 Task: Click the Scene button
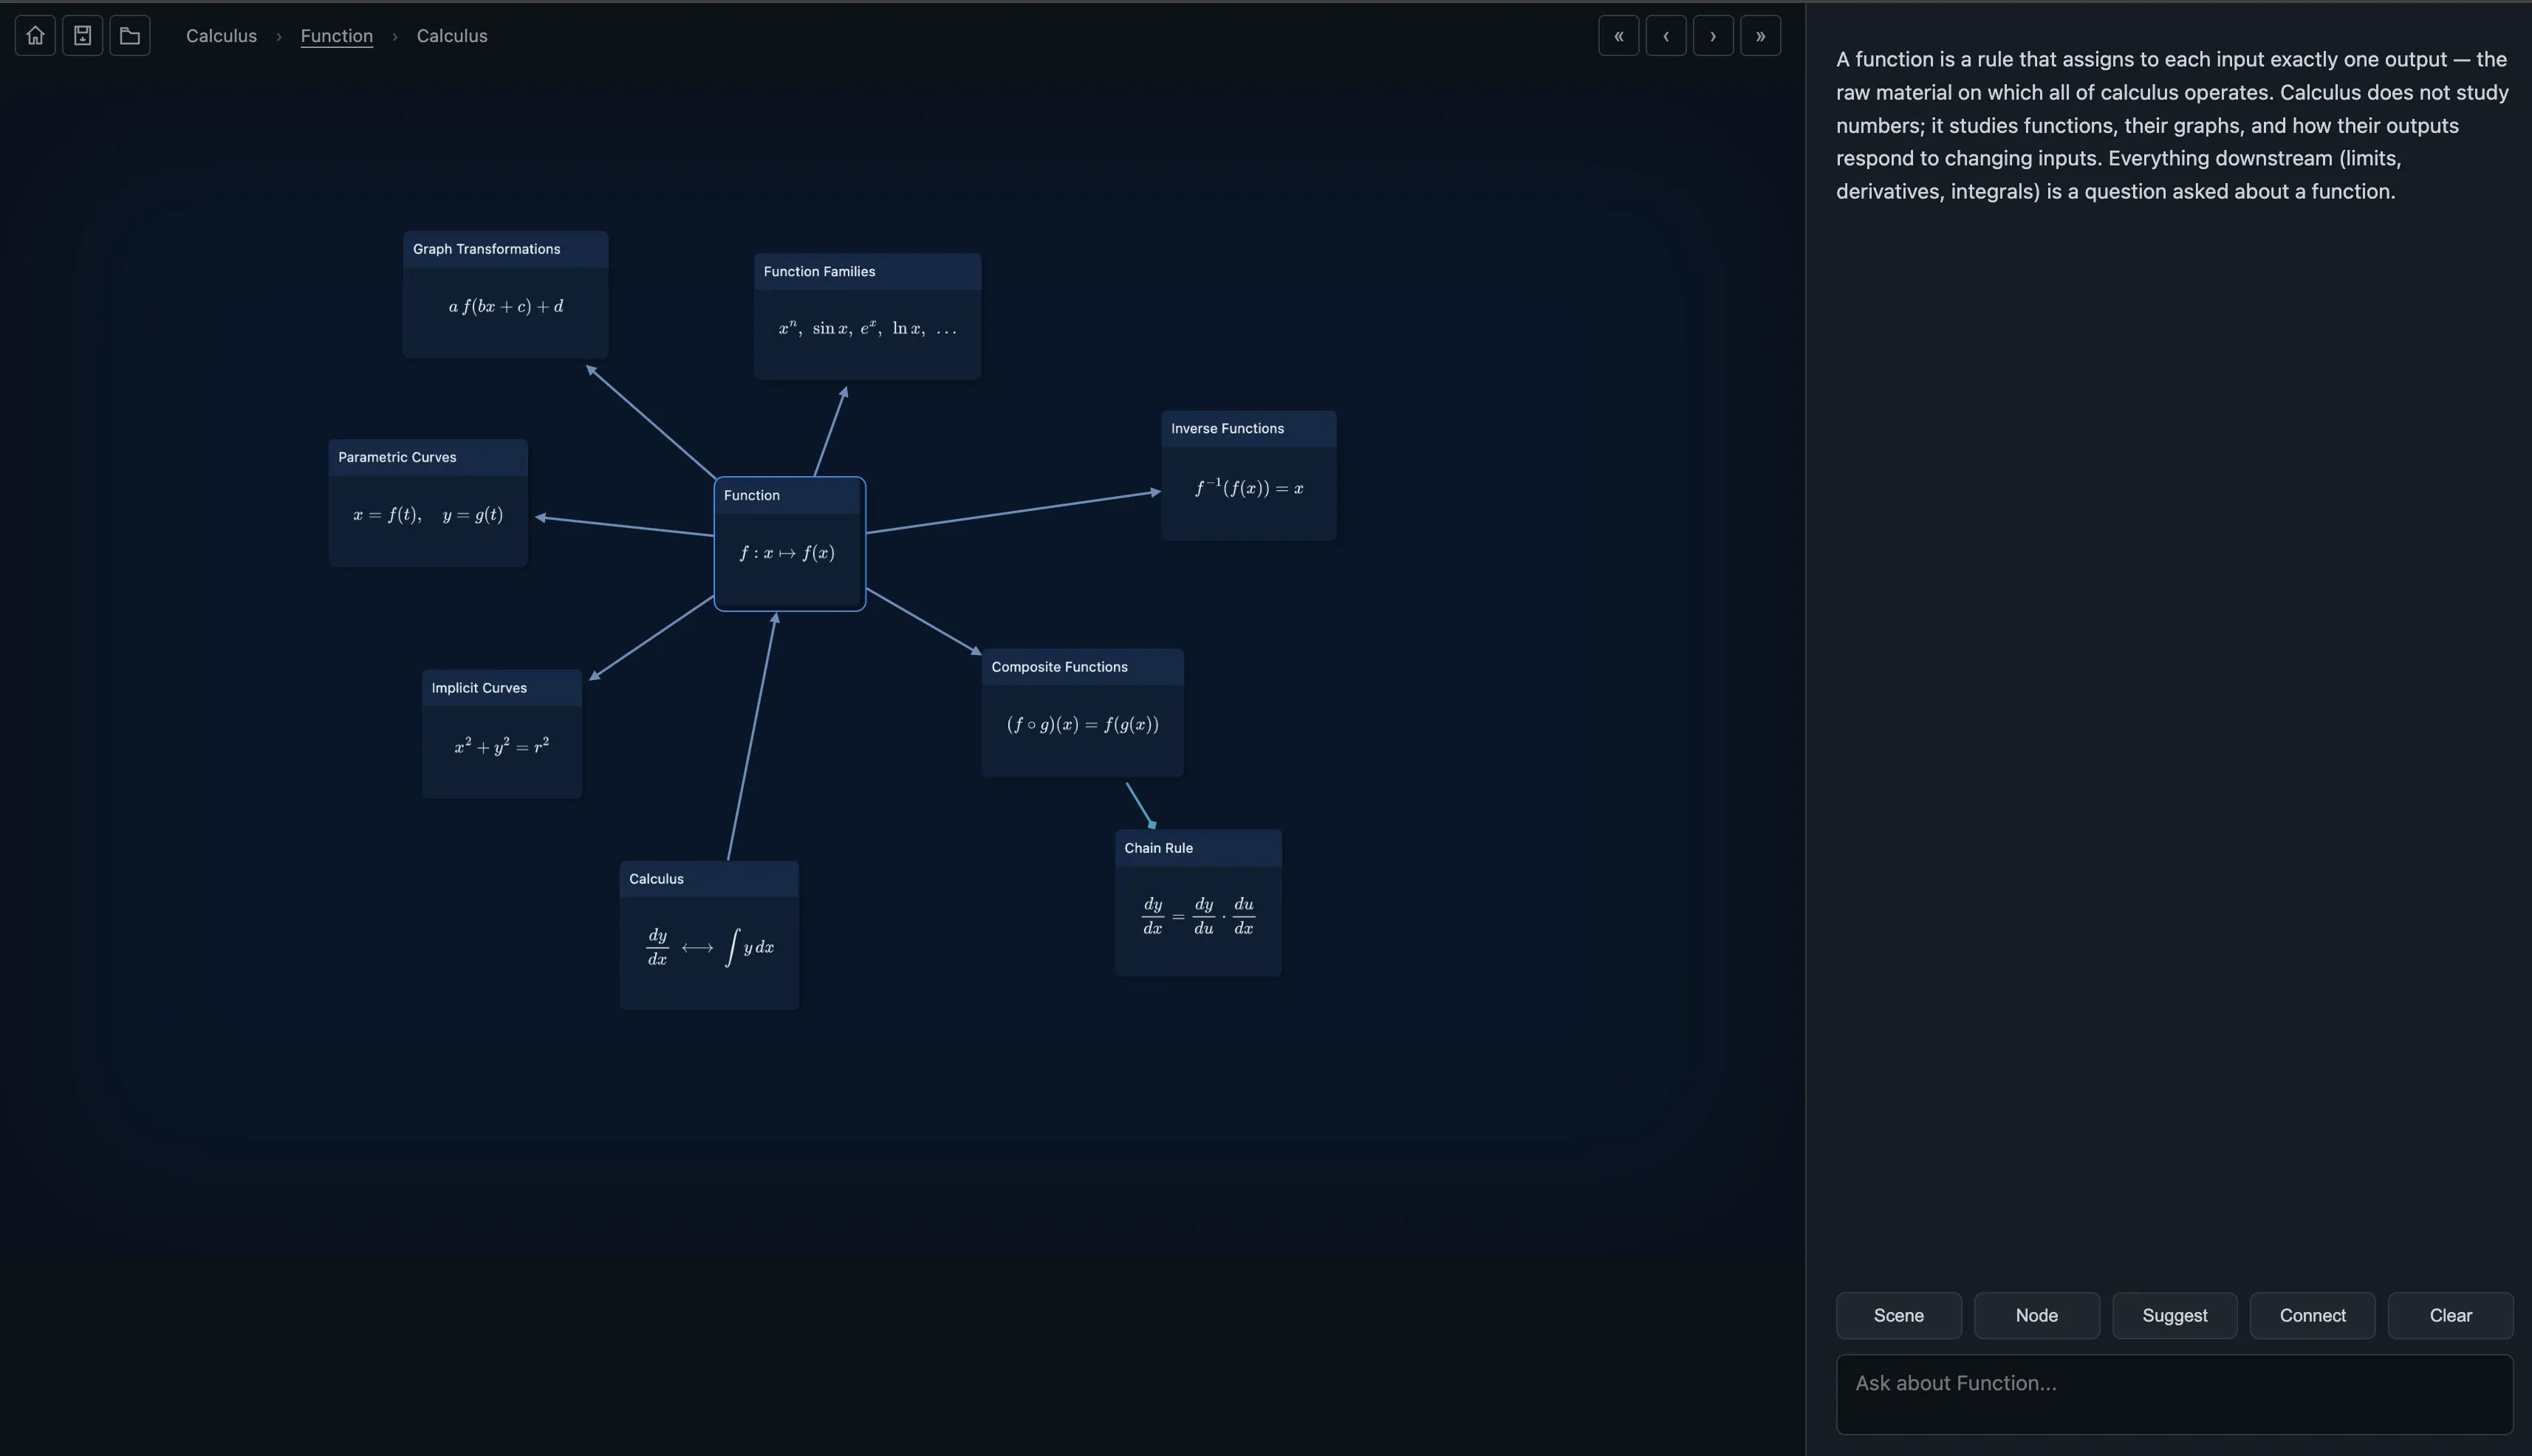pos(1899,1316)
